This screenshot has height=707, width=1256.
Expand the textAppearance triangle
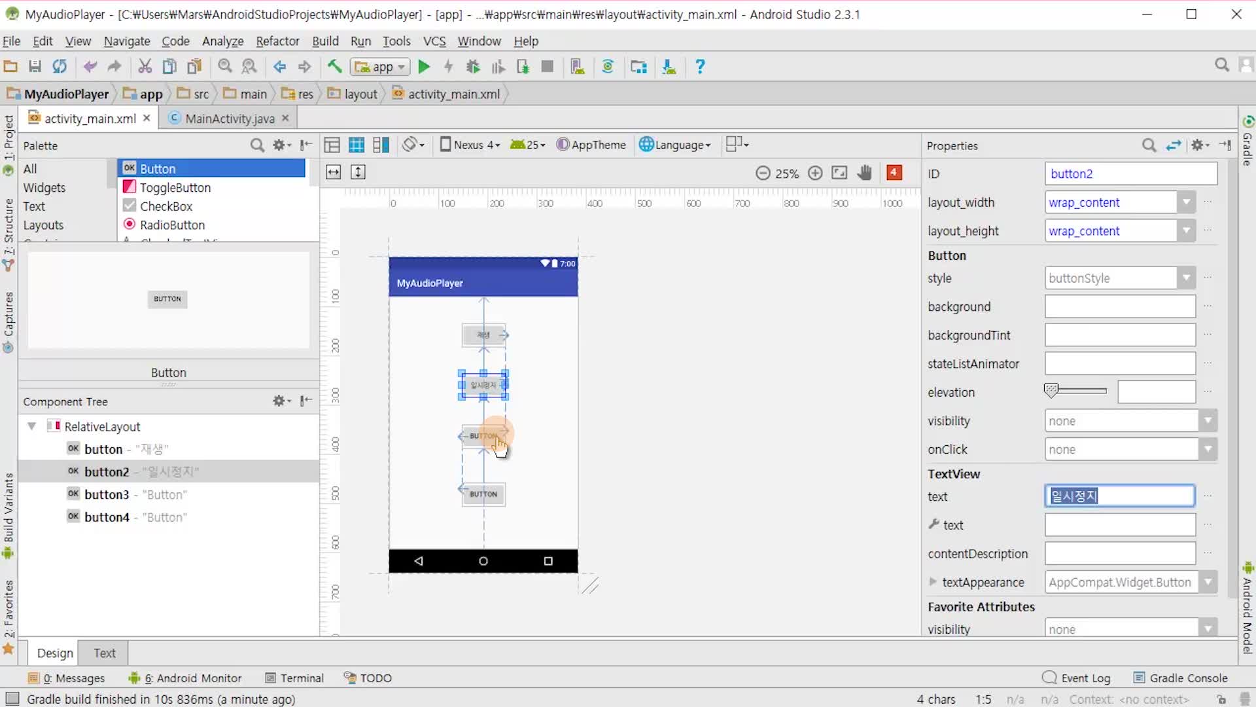click(933, 582)
